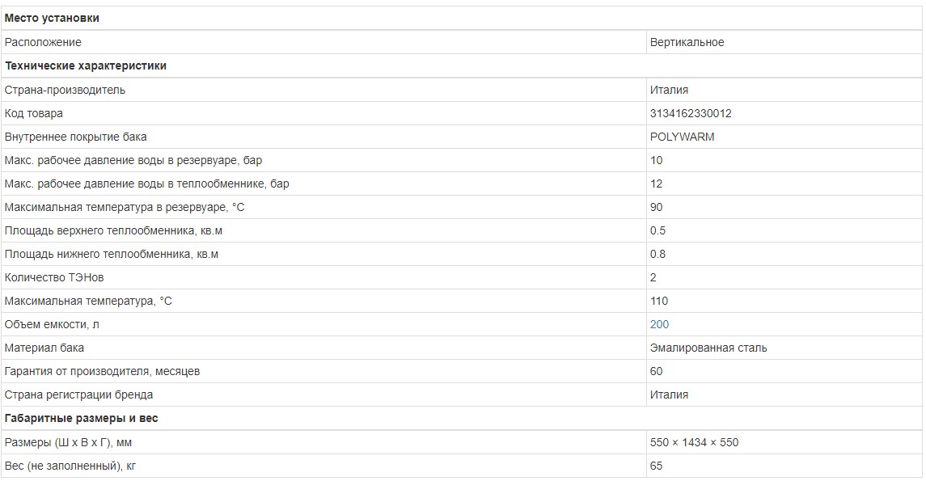Click the 'Вертикальное' placement value

pos(687,42)
